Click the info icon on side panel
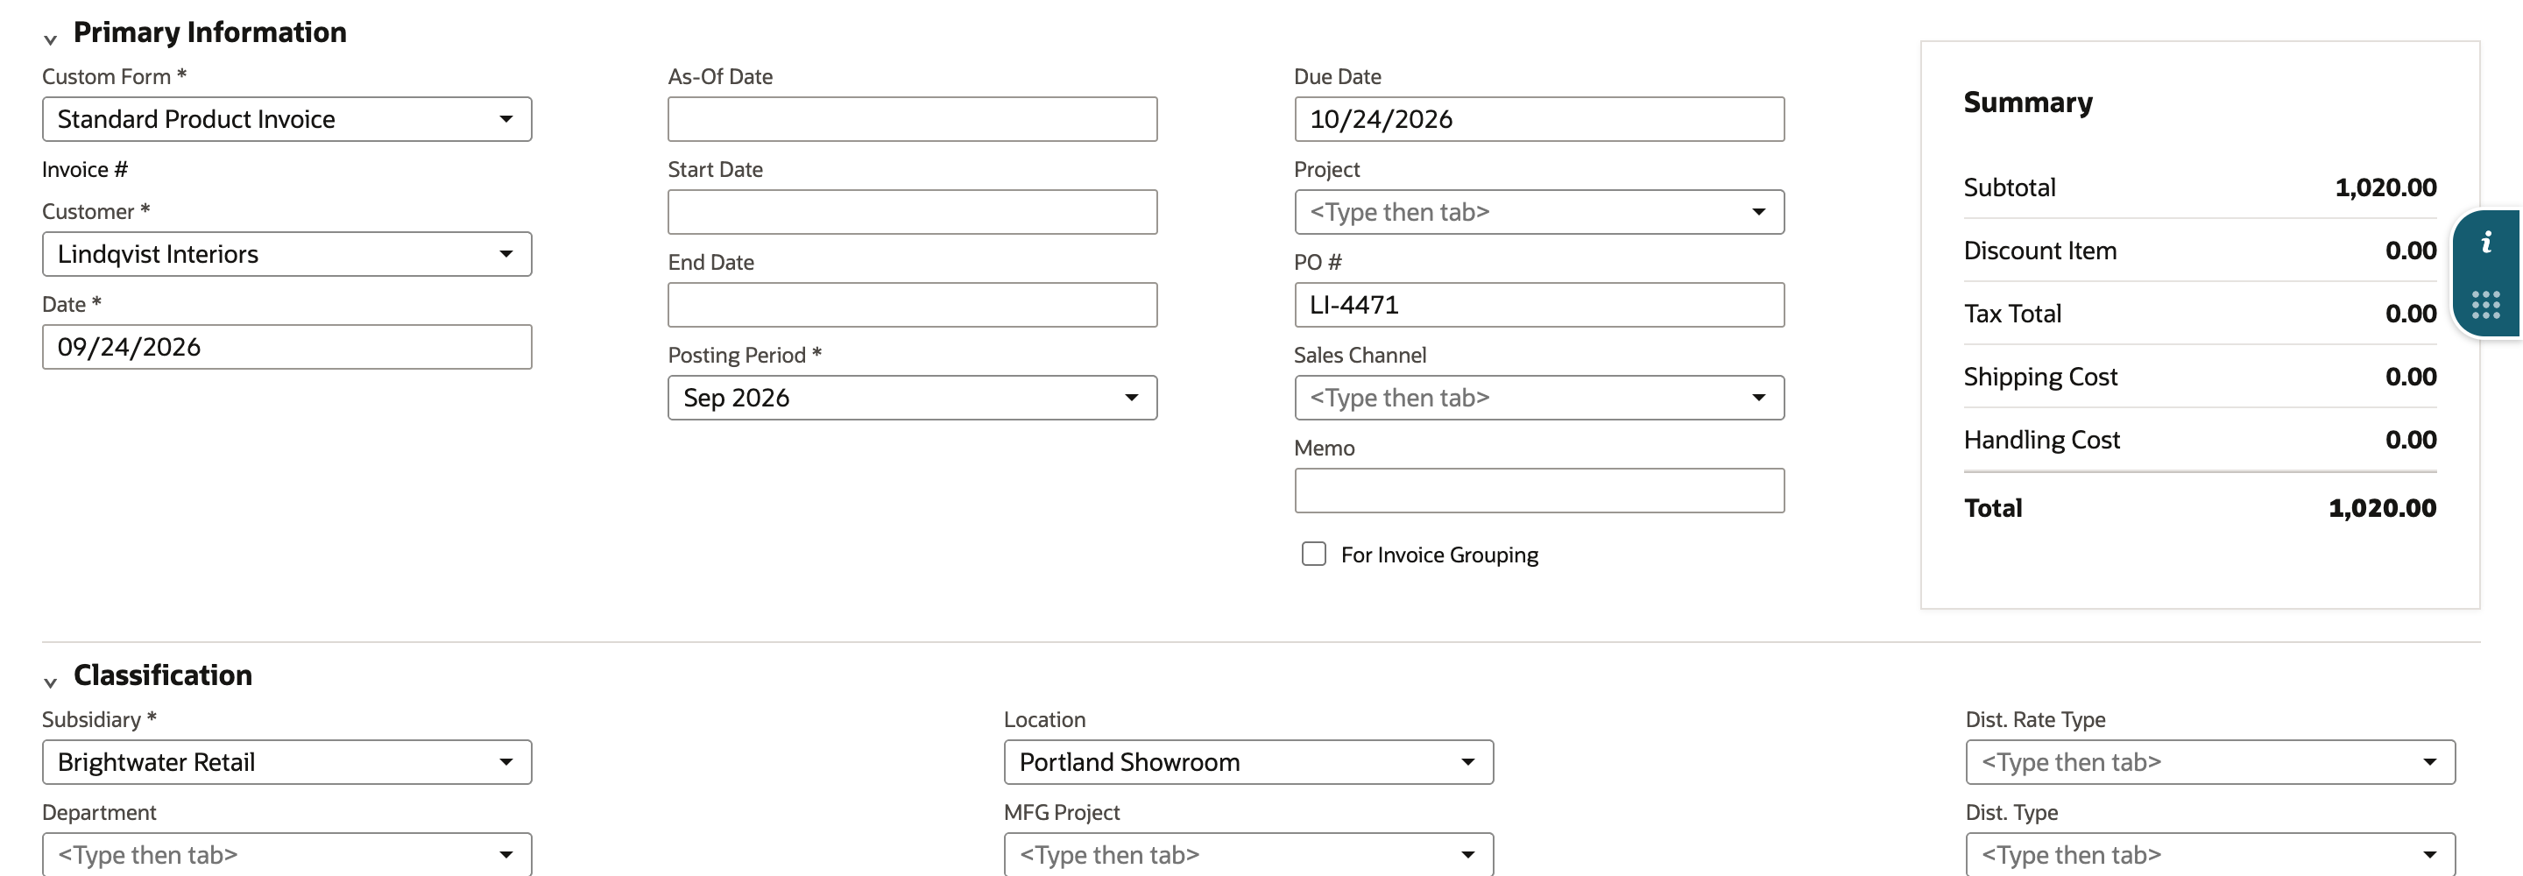Screen dimensions: 2523x876 coord(2486,243)
